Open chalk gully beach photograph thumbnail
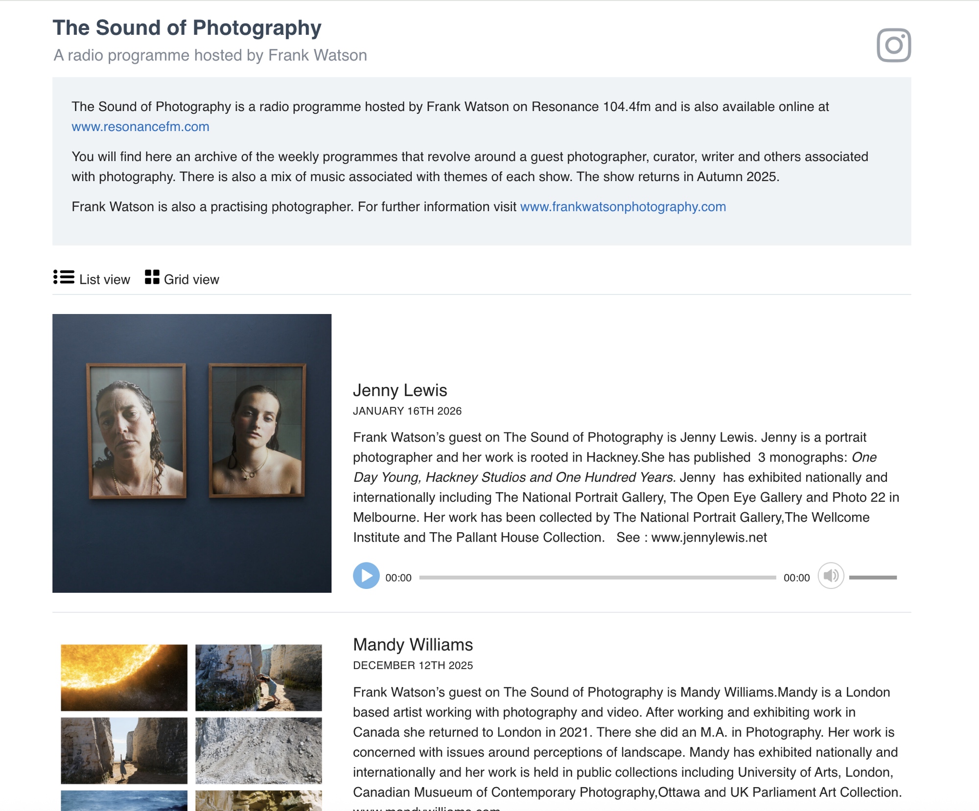The width and height of the screenshot is (979, 811). point(124,750)
